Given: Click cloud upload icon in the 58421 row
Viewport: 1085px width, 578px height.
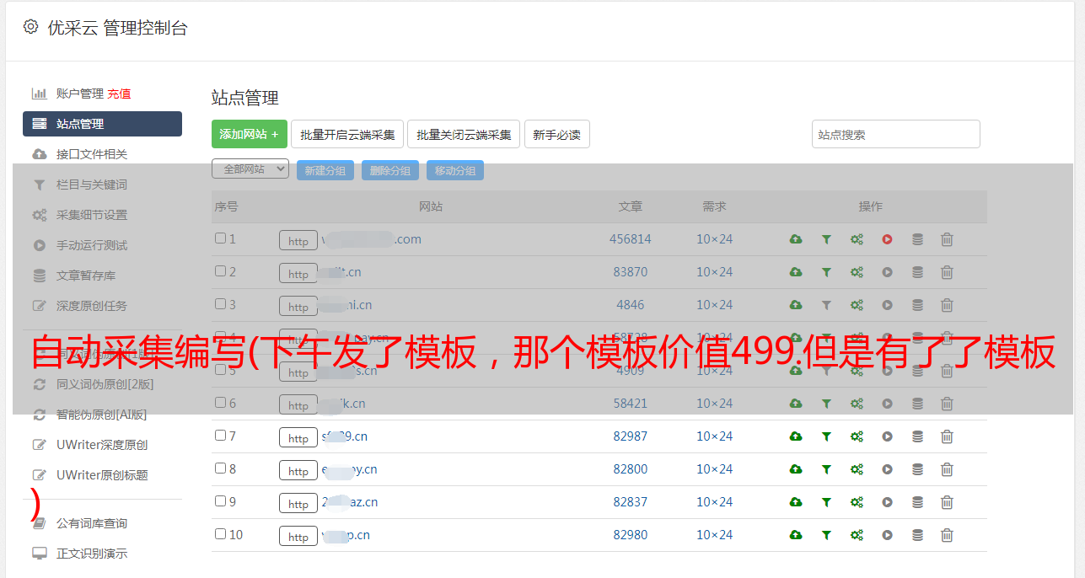Looking at the screenshot, I should click(795, 404).
